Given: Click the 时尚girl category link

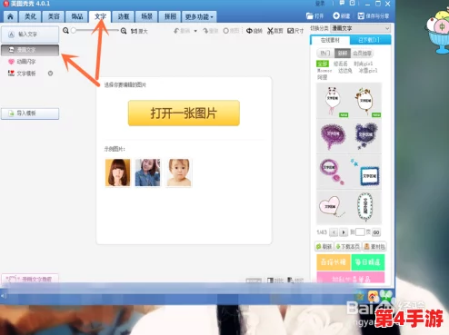Looking at the screenshot, I should 364,64.
